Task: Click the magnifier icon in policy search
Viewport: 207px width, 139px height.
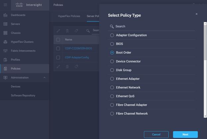Action: pyautogui.click(x=112, y=26)
